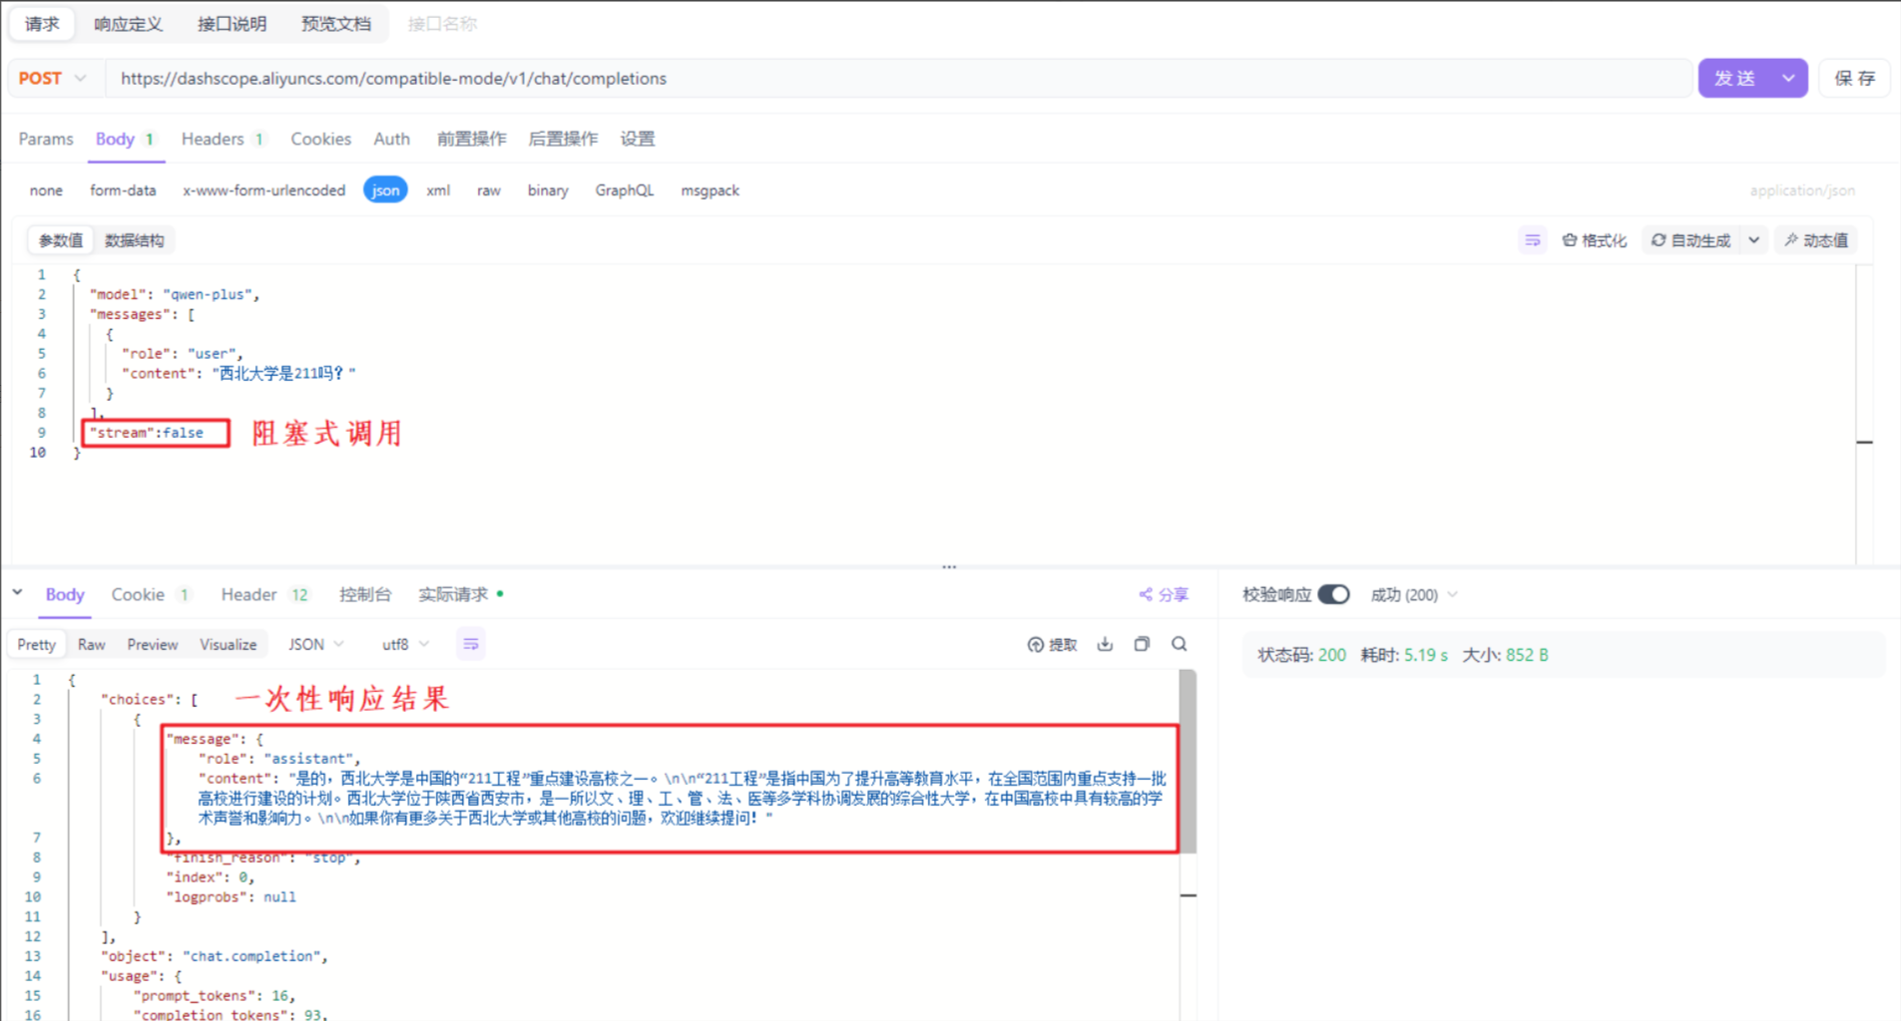Select the form-data body type

click(x=123, y=190)
